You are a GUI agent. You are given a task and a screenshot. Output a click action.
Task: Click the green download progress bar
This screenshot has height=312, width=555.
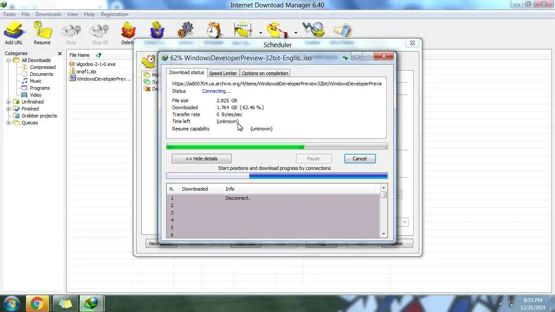tap(277, 146)
